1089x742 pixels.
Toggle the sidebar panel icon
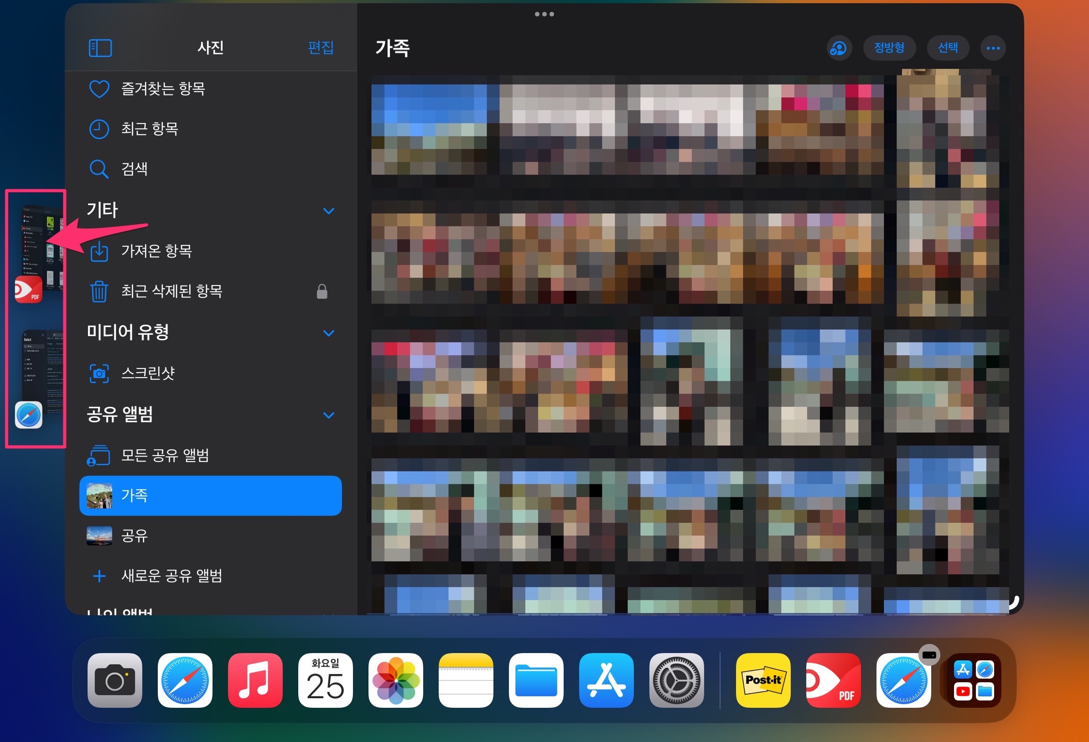(100, 48)
